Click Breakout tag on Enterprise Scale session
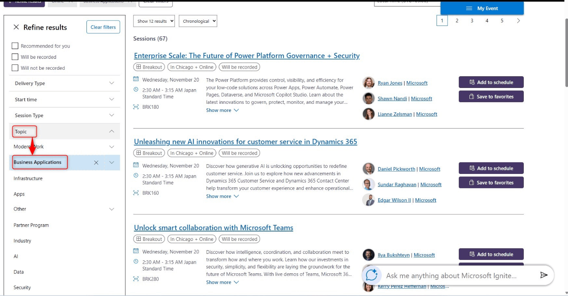This screenshot has height=296, width=568. pyautogui.click(x=149, y=67)
